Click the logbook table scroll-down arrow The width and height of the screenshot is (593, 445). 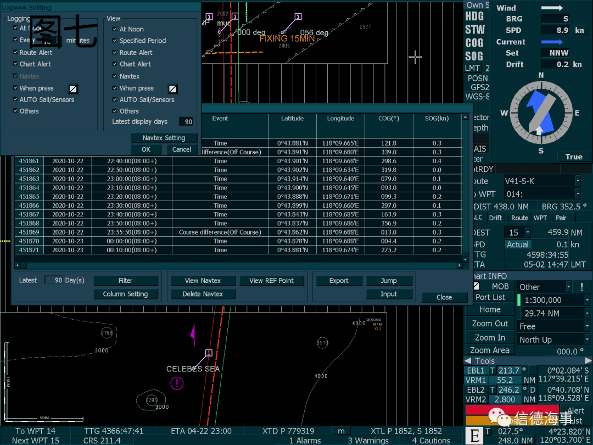point(465,259)
